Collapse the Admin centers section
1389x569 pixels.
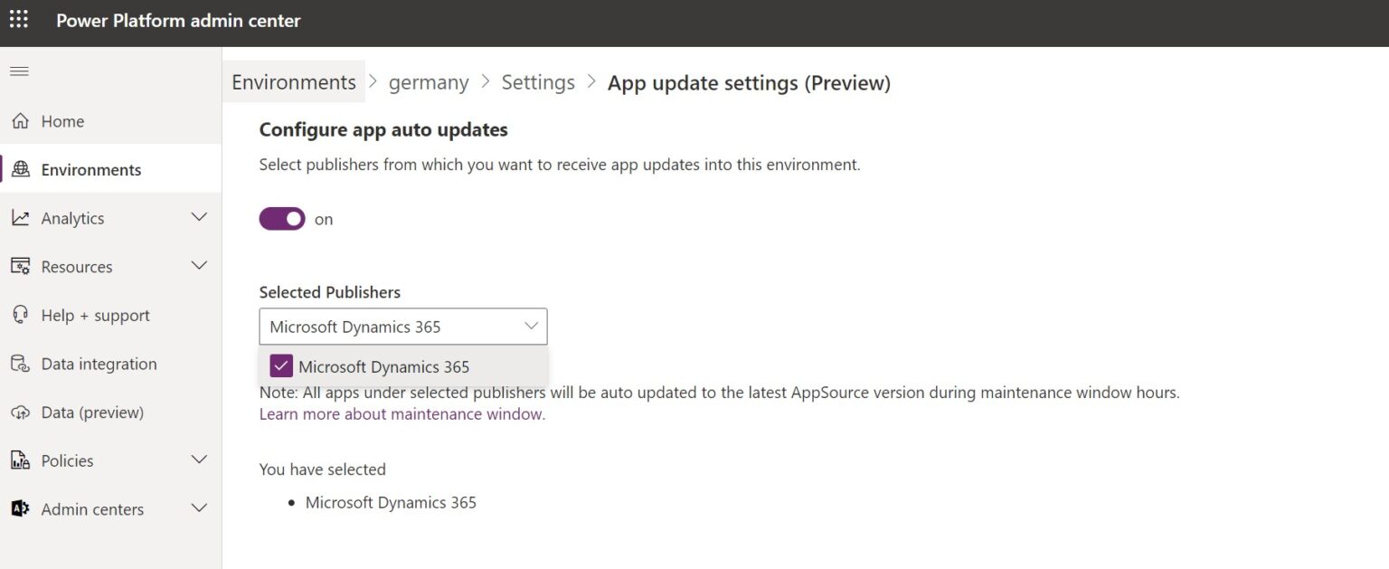point(199,508)
